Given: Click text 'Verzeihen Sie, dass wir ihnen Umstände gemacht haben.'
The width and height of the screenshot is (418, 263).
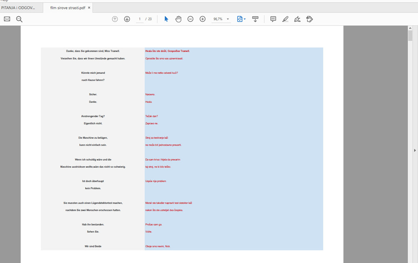Looking at the screenshot, I should [x=93, y=58].
